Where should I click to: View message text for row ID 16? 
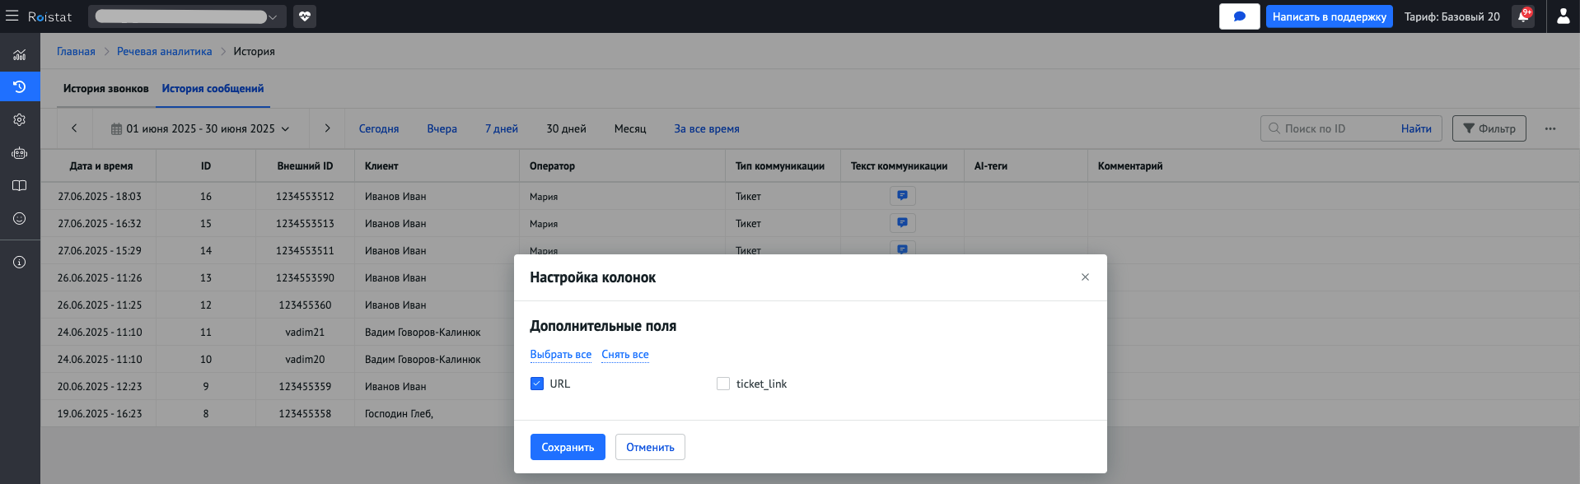(x=902, y=196)
